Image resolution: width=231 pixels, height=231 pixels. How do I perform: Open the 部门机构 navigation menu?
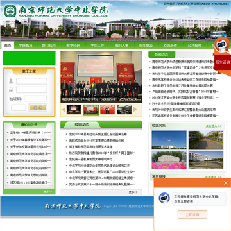(49, 46)
